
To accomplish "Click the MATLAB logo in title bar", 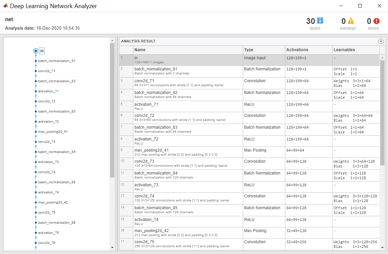I will pos(5,6).
